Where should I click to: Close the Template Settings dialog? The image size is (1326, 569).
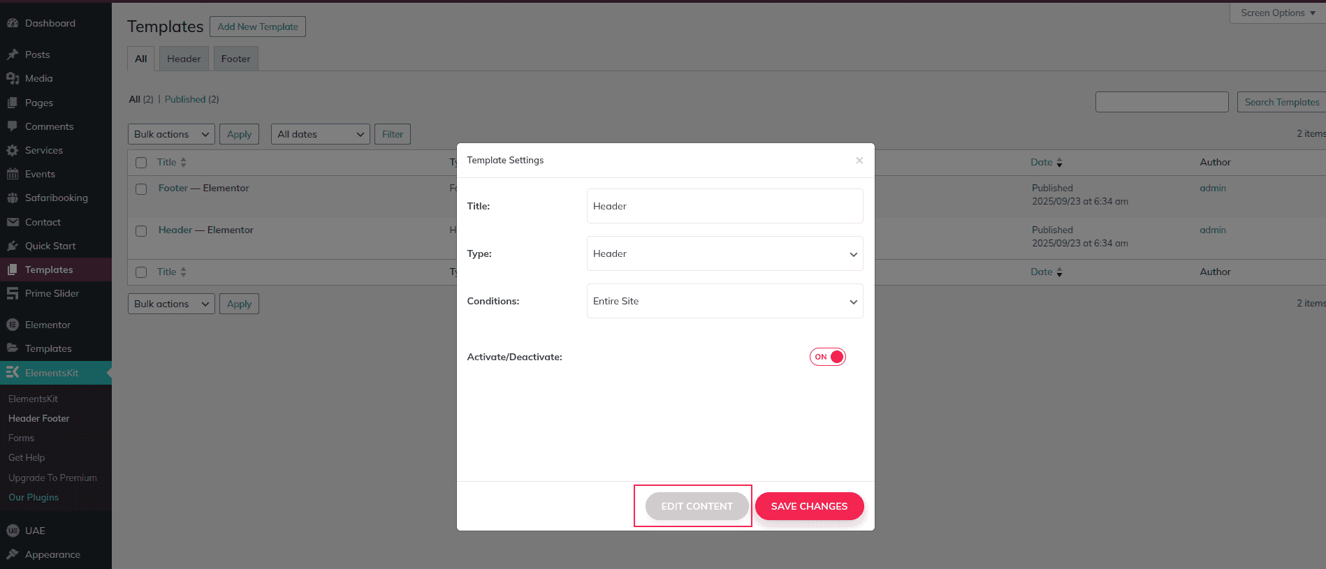coord(859,161)
